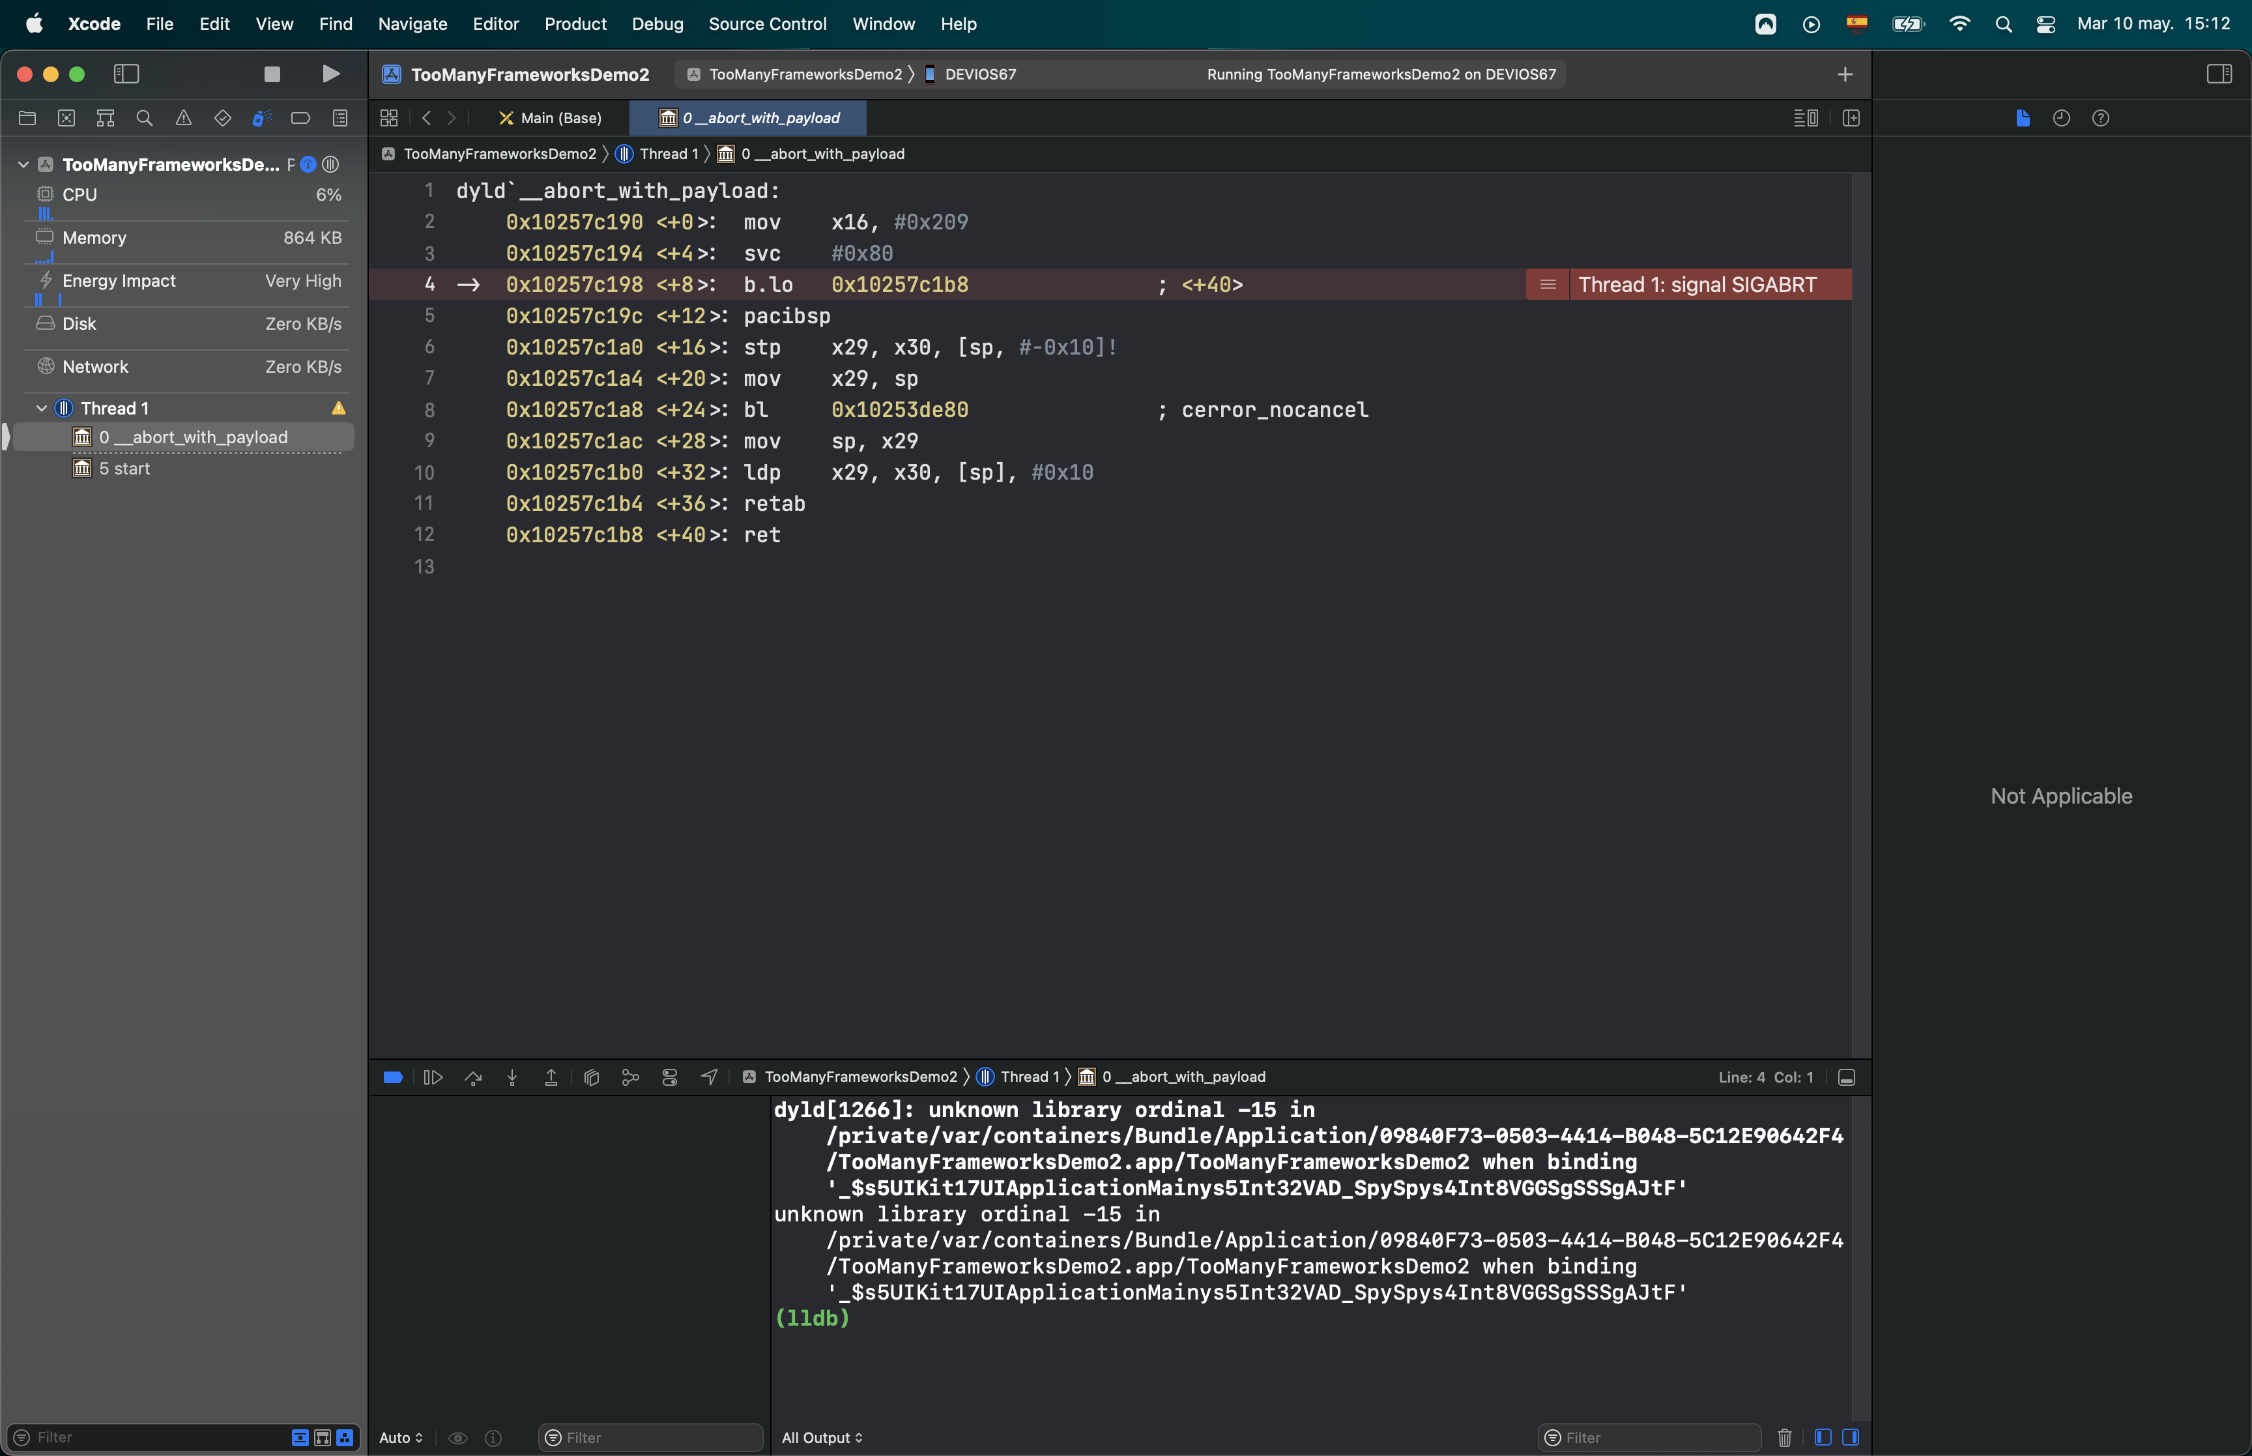Collapse the TooManyFrameworksDemo2 process tree

[23, 164]
